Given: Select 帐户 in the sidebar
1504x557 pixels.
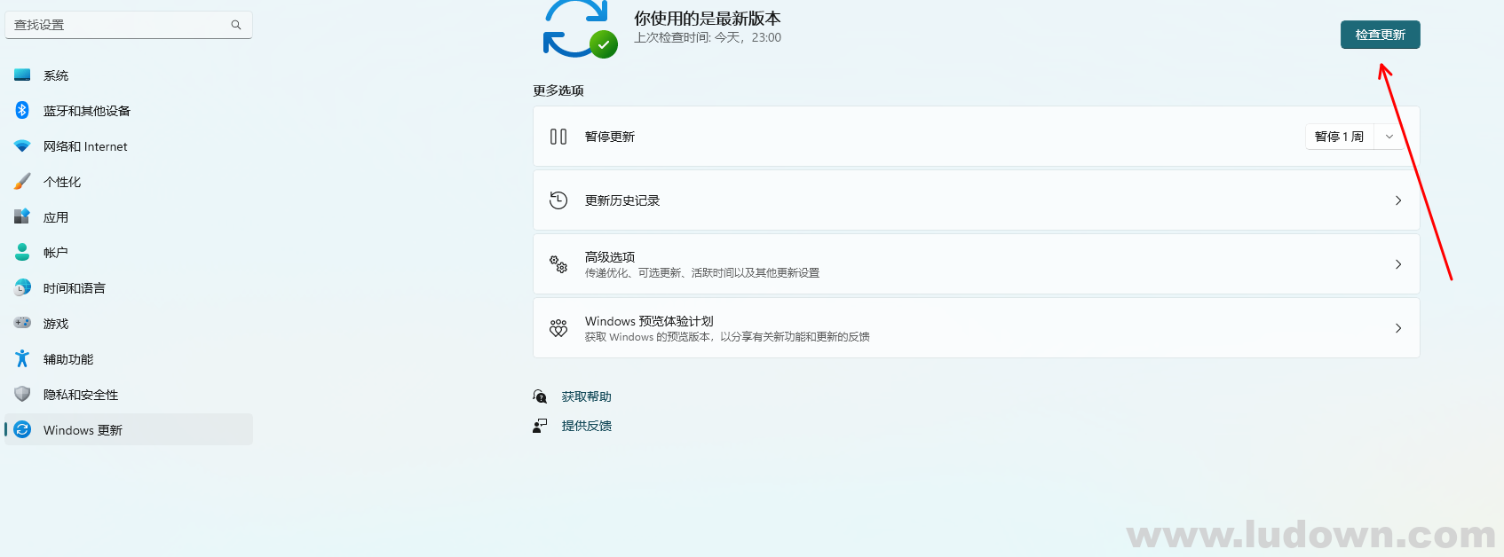Looking at the screenshot, I should tap(129, 253).
